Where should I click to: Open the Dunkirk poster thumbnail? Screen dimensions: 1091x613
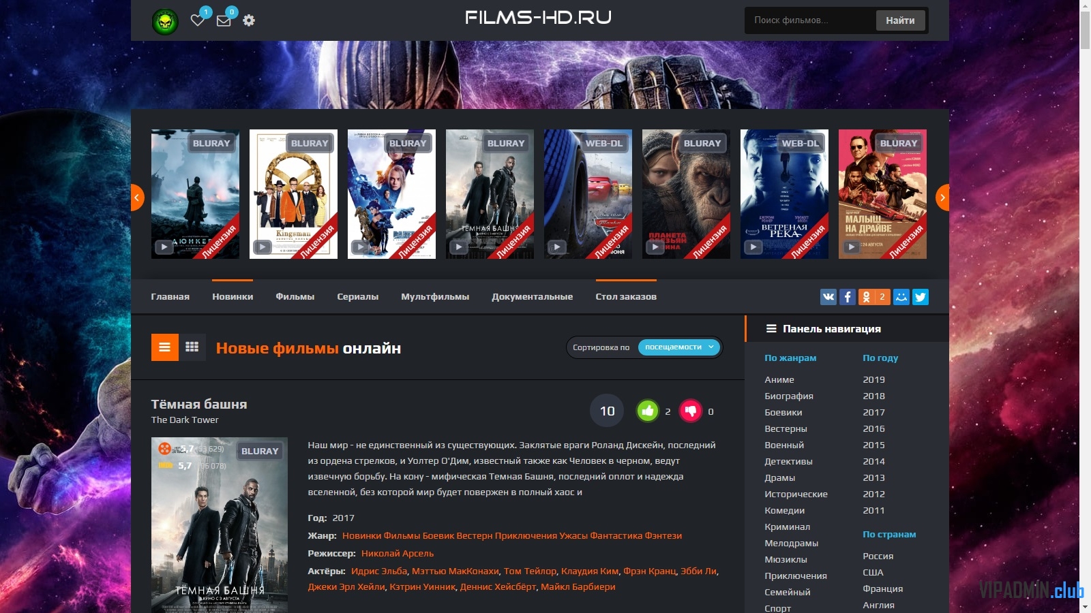195,194
